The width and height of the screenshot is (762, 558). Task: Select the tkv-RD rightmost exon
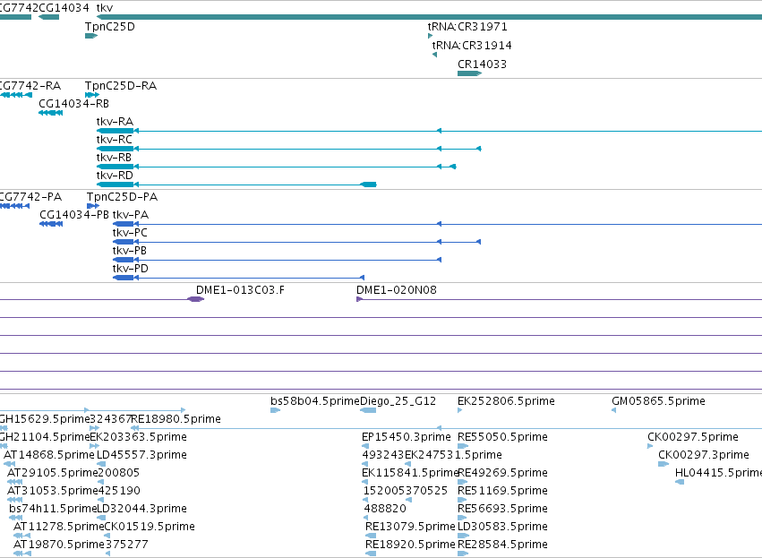point(368,185)
